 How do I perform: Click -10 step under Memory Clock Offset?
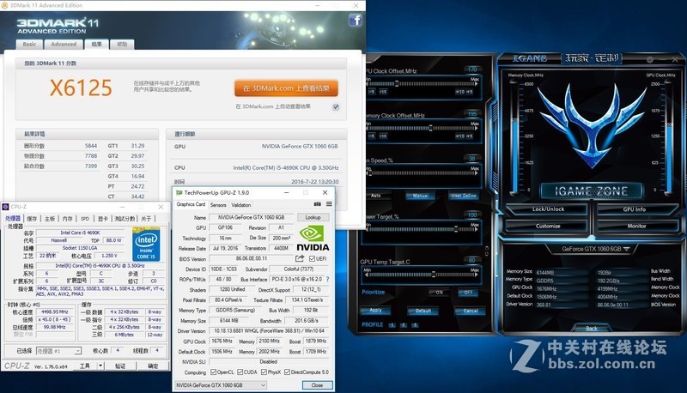383,136
